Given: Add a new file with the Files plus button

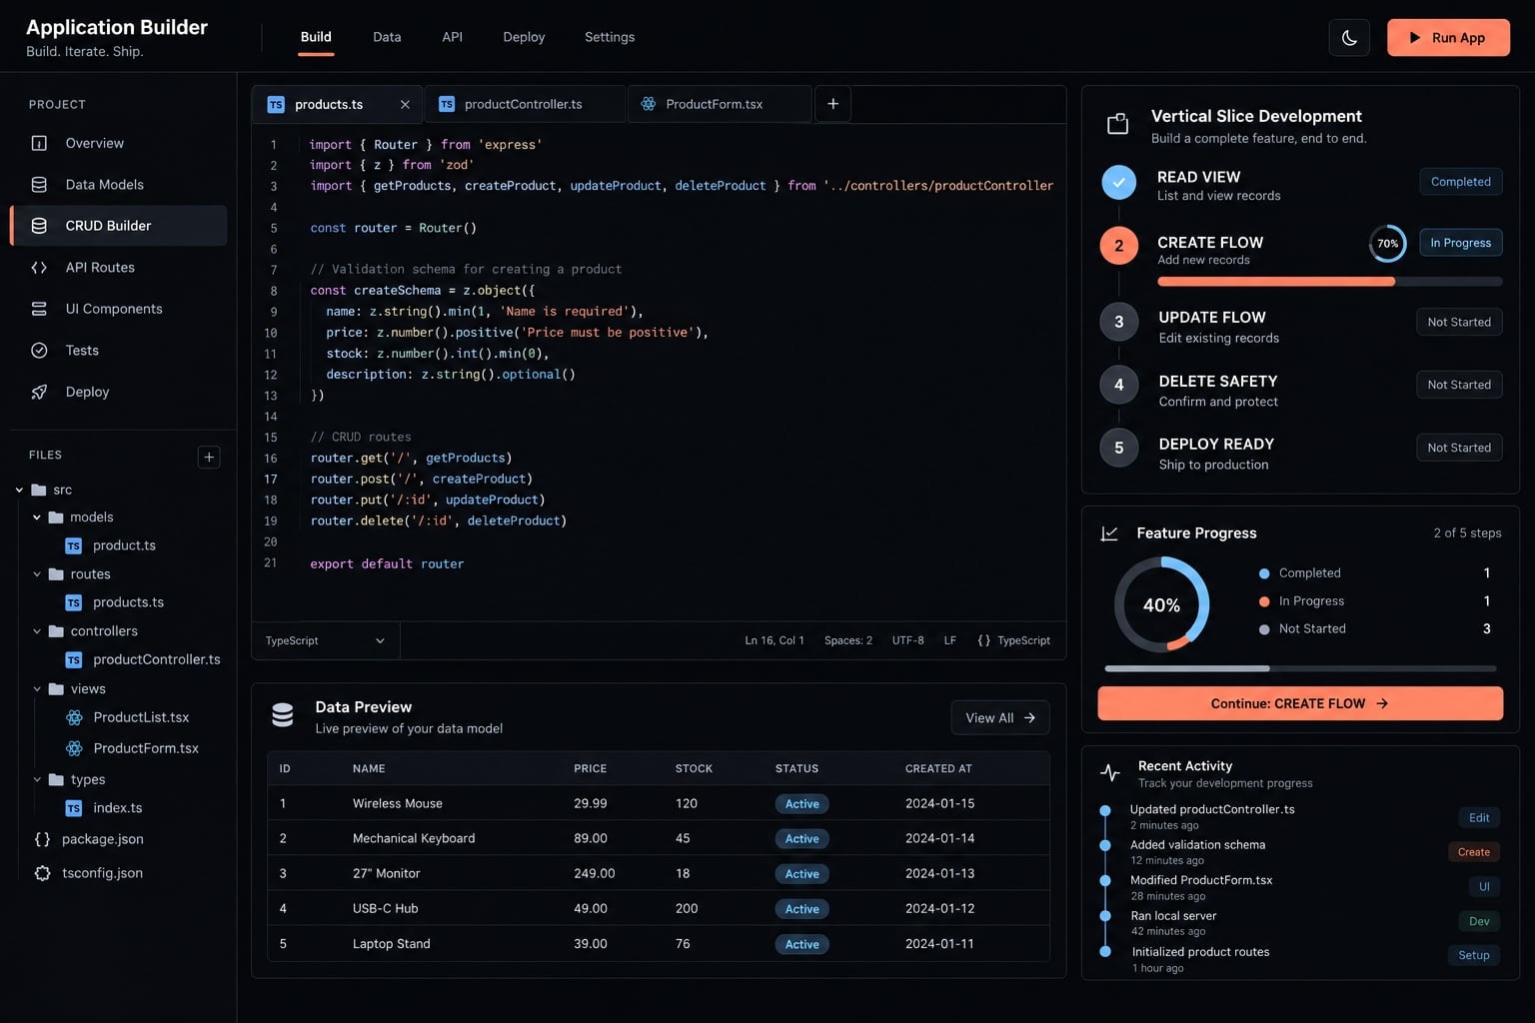Looking at the screenshot, I should point(209,457).
